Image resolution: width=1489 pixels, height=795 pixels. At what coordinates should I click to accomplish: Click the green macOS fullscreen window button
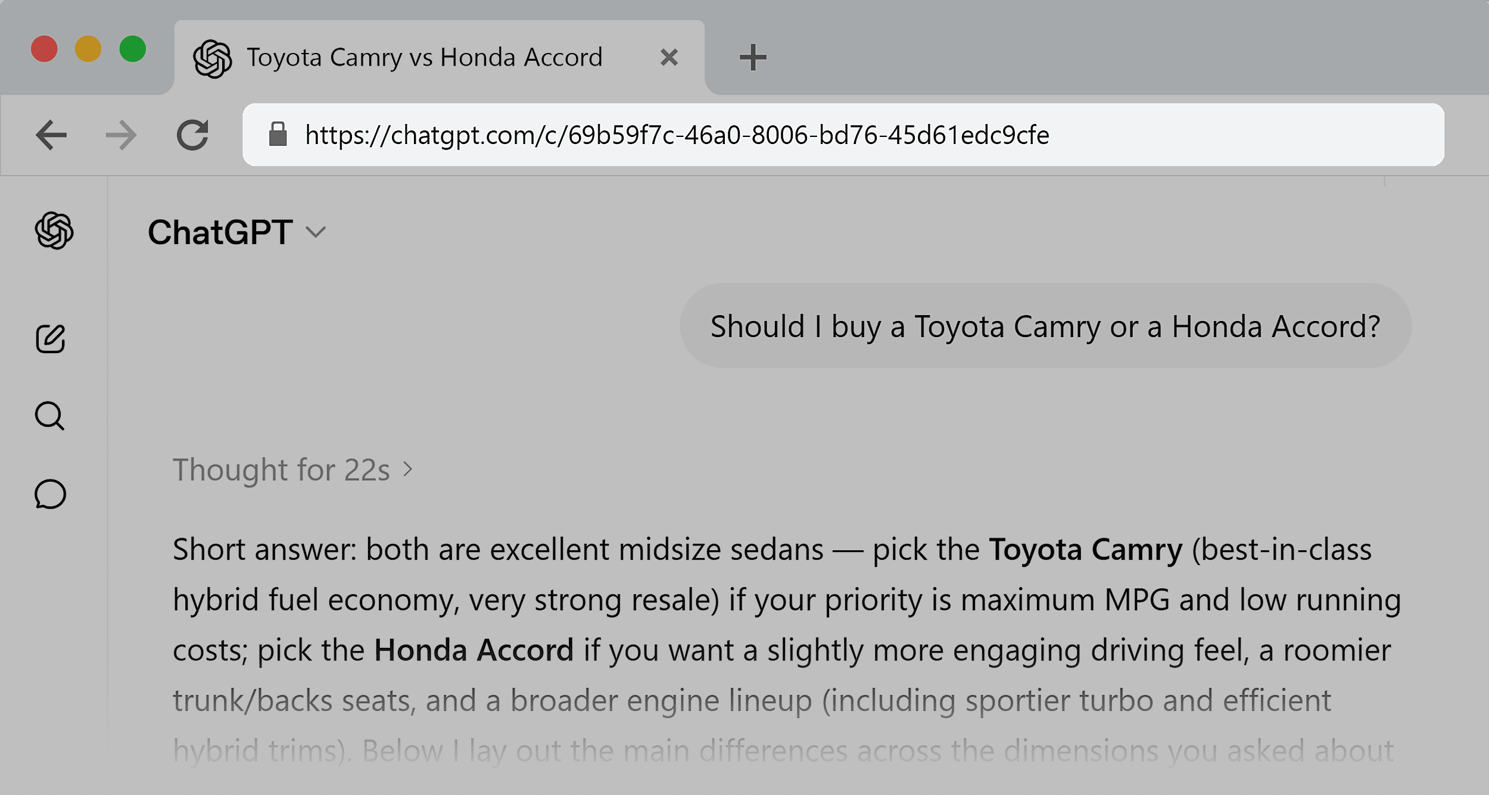132,49
